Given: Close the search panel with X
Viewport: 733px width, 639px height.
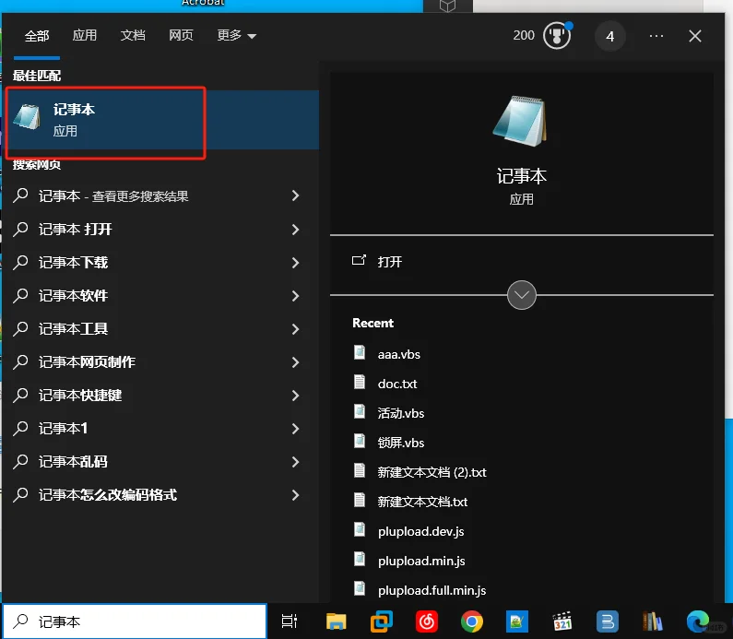Looking at the screenshot, I should 695,36.
